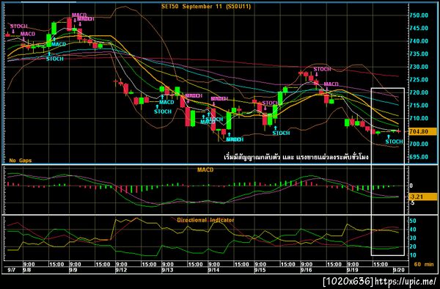Click the 9:00 time label above 9/19
Screen dimensions: 440x289
[353, 264]
